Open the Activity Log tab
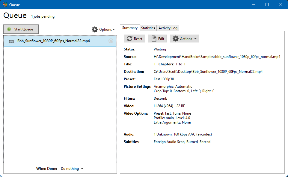288x177 pixels. coord(168,28)
